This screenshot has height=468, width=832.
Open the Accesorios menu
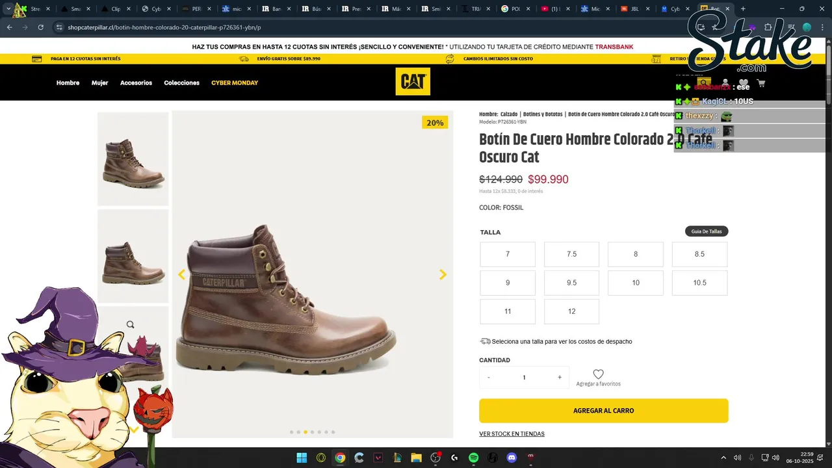136,83
